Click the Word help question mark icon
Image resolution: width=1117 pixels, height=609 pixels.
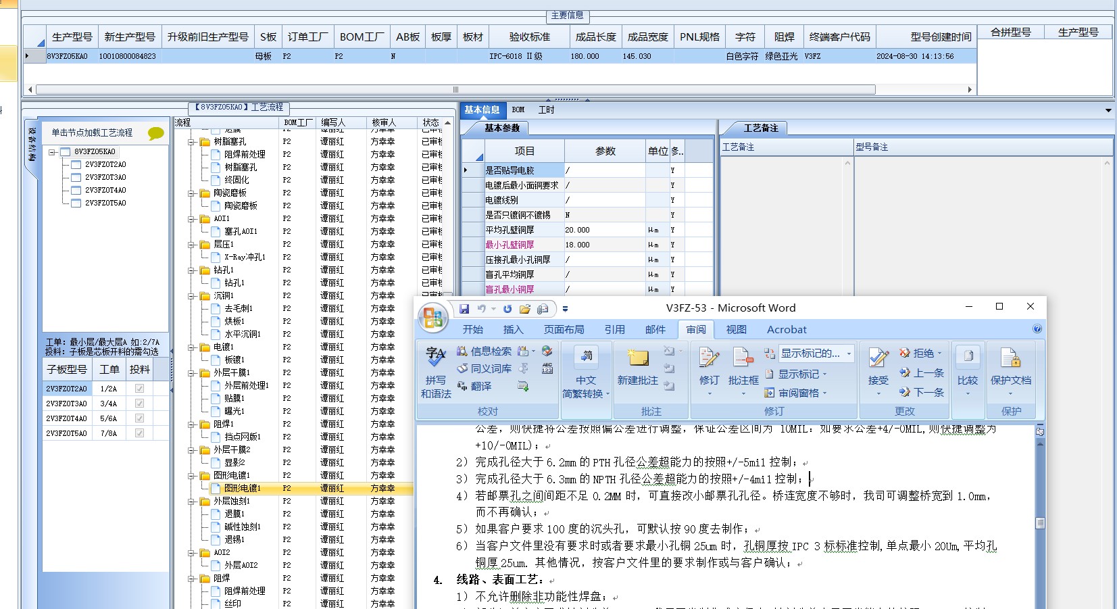(x=1037, y=329)
